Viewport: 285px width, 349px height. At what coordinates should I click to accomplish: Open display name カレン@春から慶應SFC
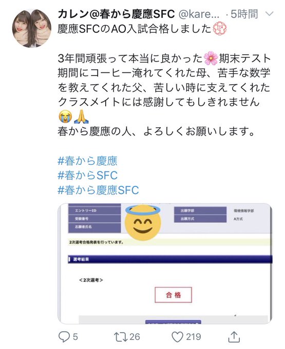(116, 14)
